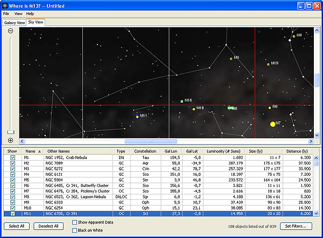
Task: Click sky view scroll left arrow
Action: (22, 141)
